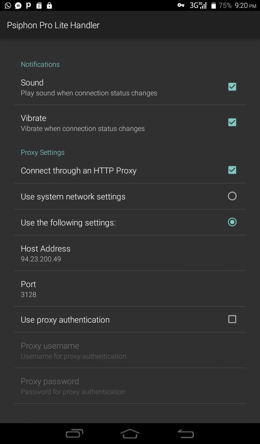Tap the battery status icon
This screenshot has width=260, height=444.
(x=213, y=6)
